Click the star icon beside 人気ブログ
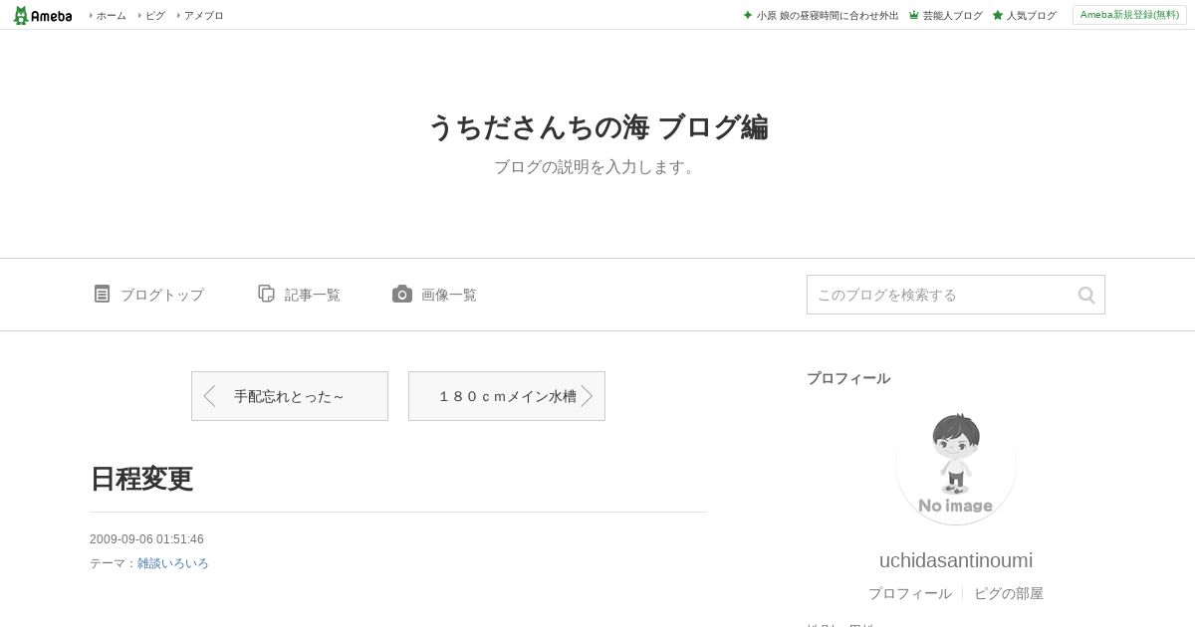Viewport: 1195px width, 627px height. coord(997,15)
